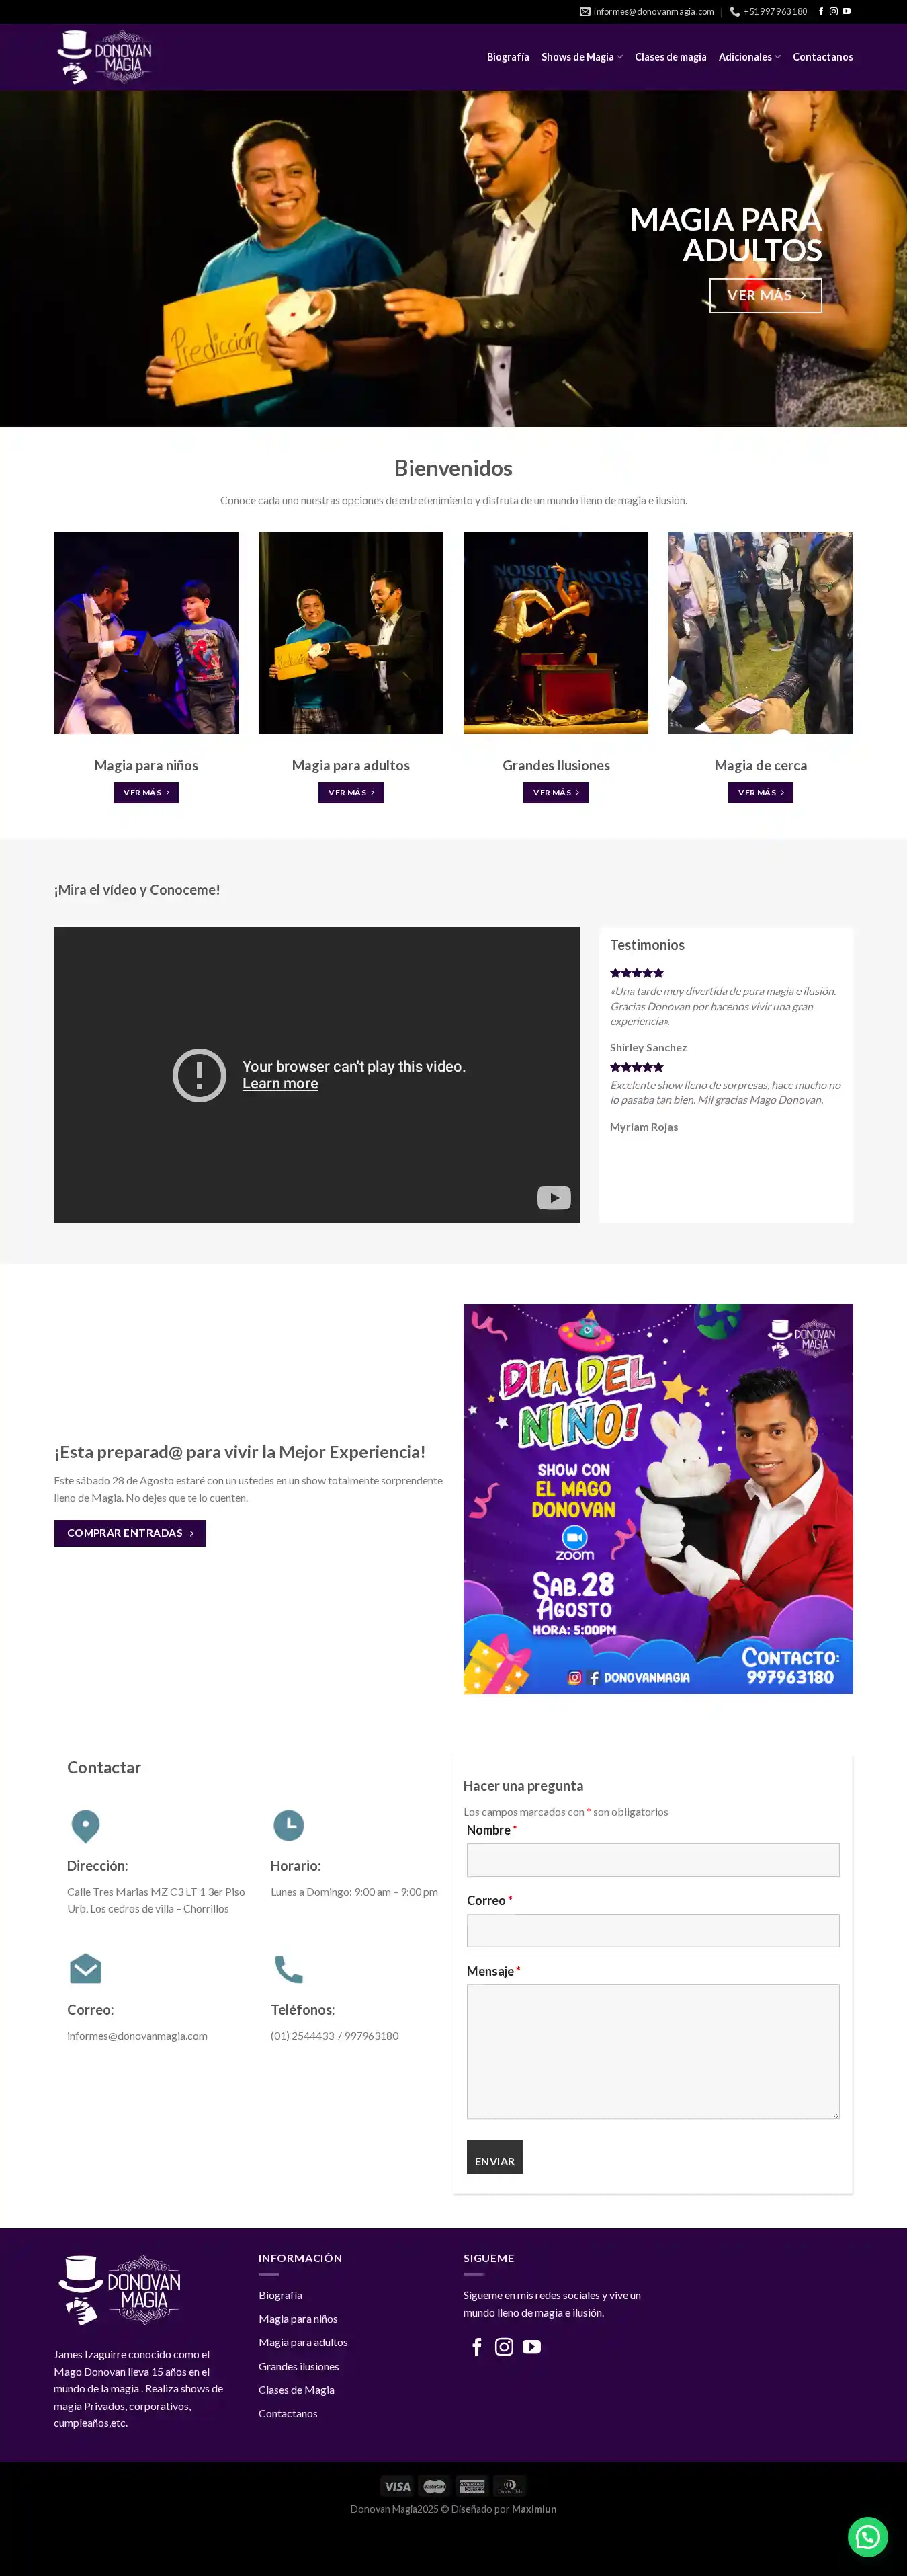The width and height of the screenshot is (907, 2576).
Task: Click the footer Facebook icon under Sigueme
Action: [478, 2347]
